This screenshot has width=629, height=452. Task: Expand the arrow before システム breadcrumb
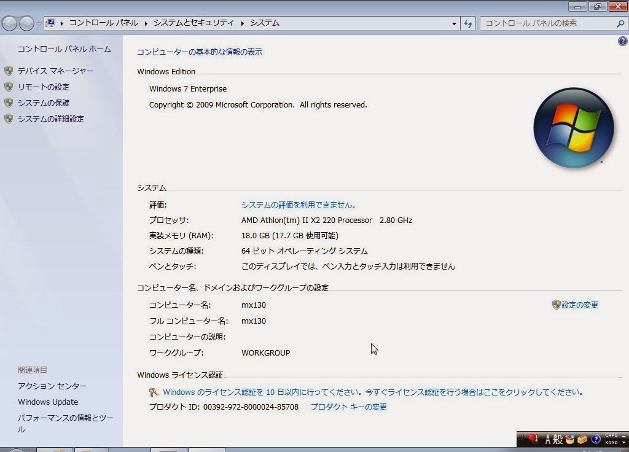pyautogui.click(x=242, y=23)
